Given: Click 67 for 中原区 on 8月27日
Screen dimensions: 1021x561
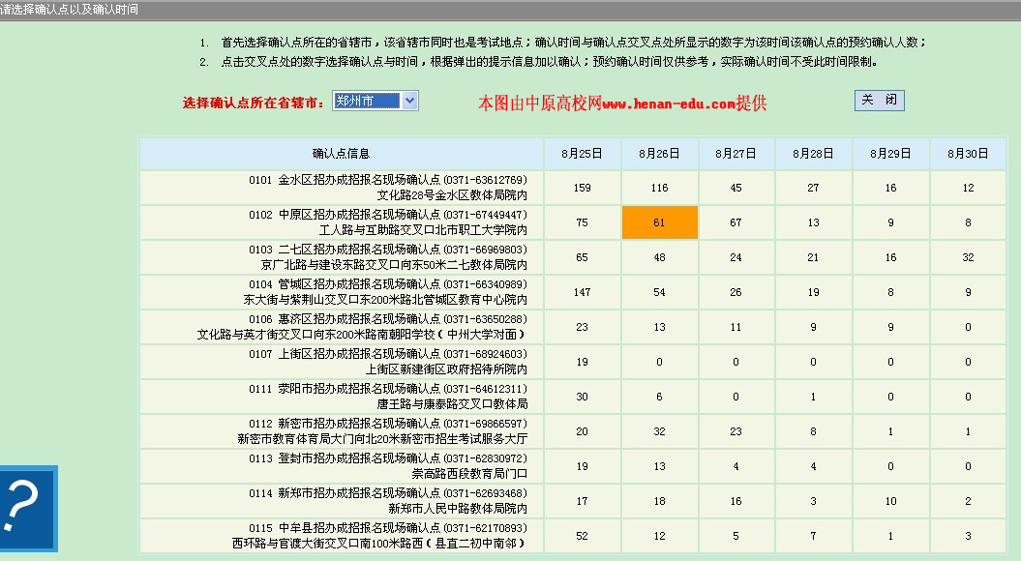Looking at the screenshot, I should 736,222.
